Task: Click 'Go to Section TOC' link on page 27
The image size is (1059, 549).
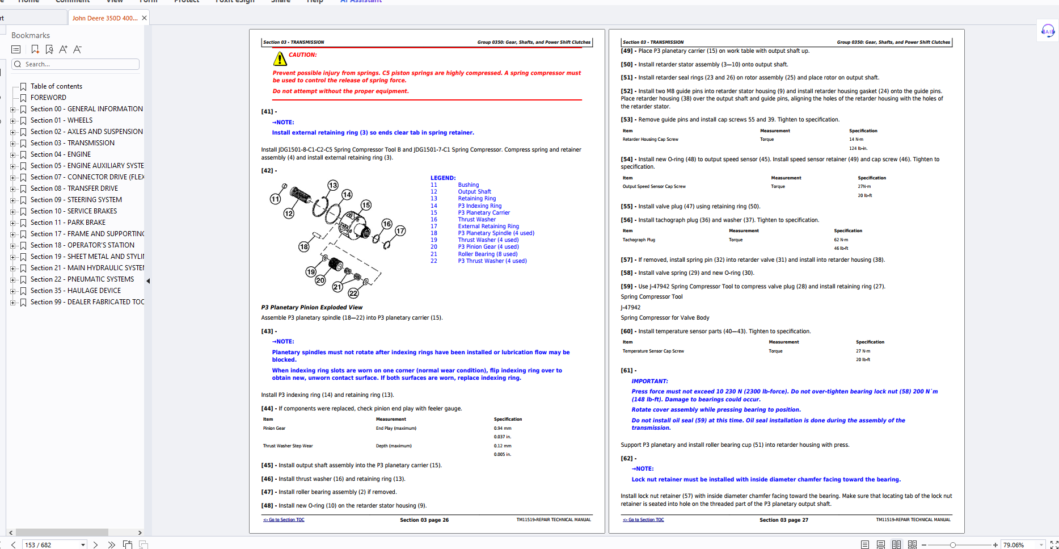Action: click(x=643, y=519)
